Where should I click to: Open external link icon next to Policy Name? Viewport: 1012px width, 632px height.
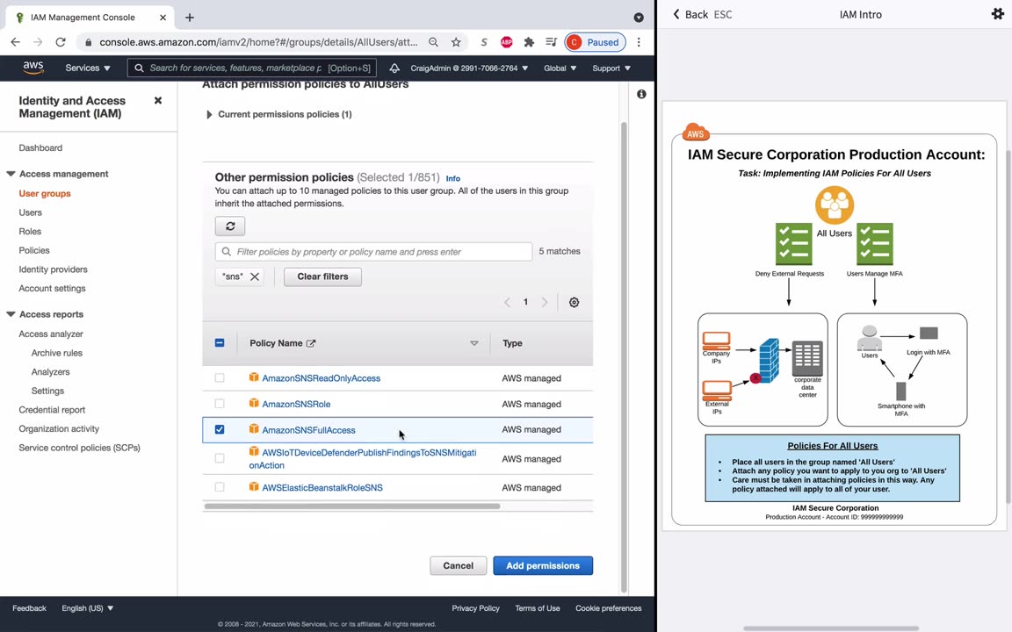311,344
